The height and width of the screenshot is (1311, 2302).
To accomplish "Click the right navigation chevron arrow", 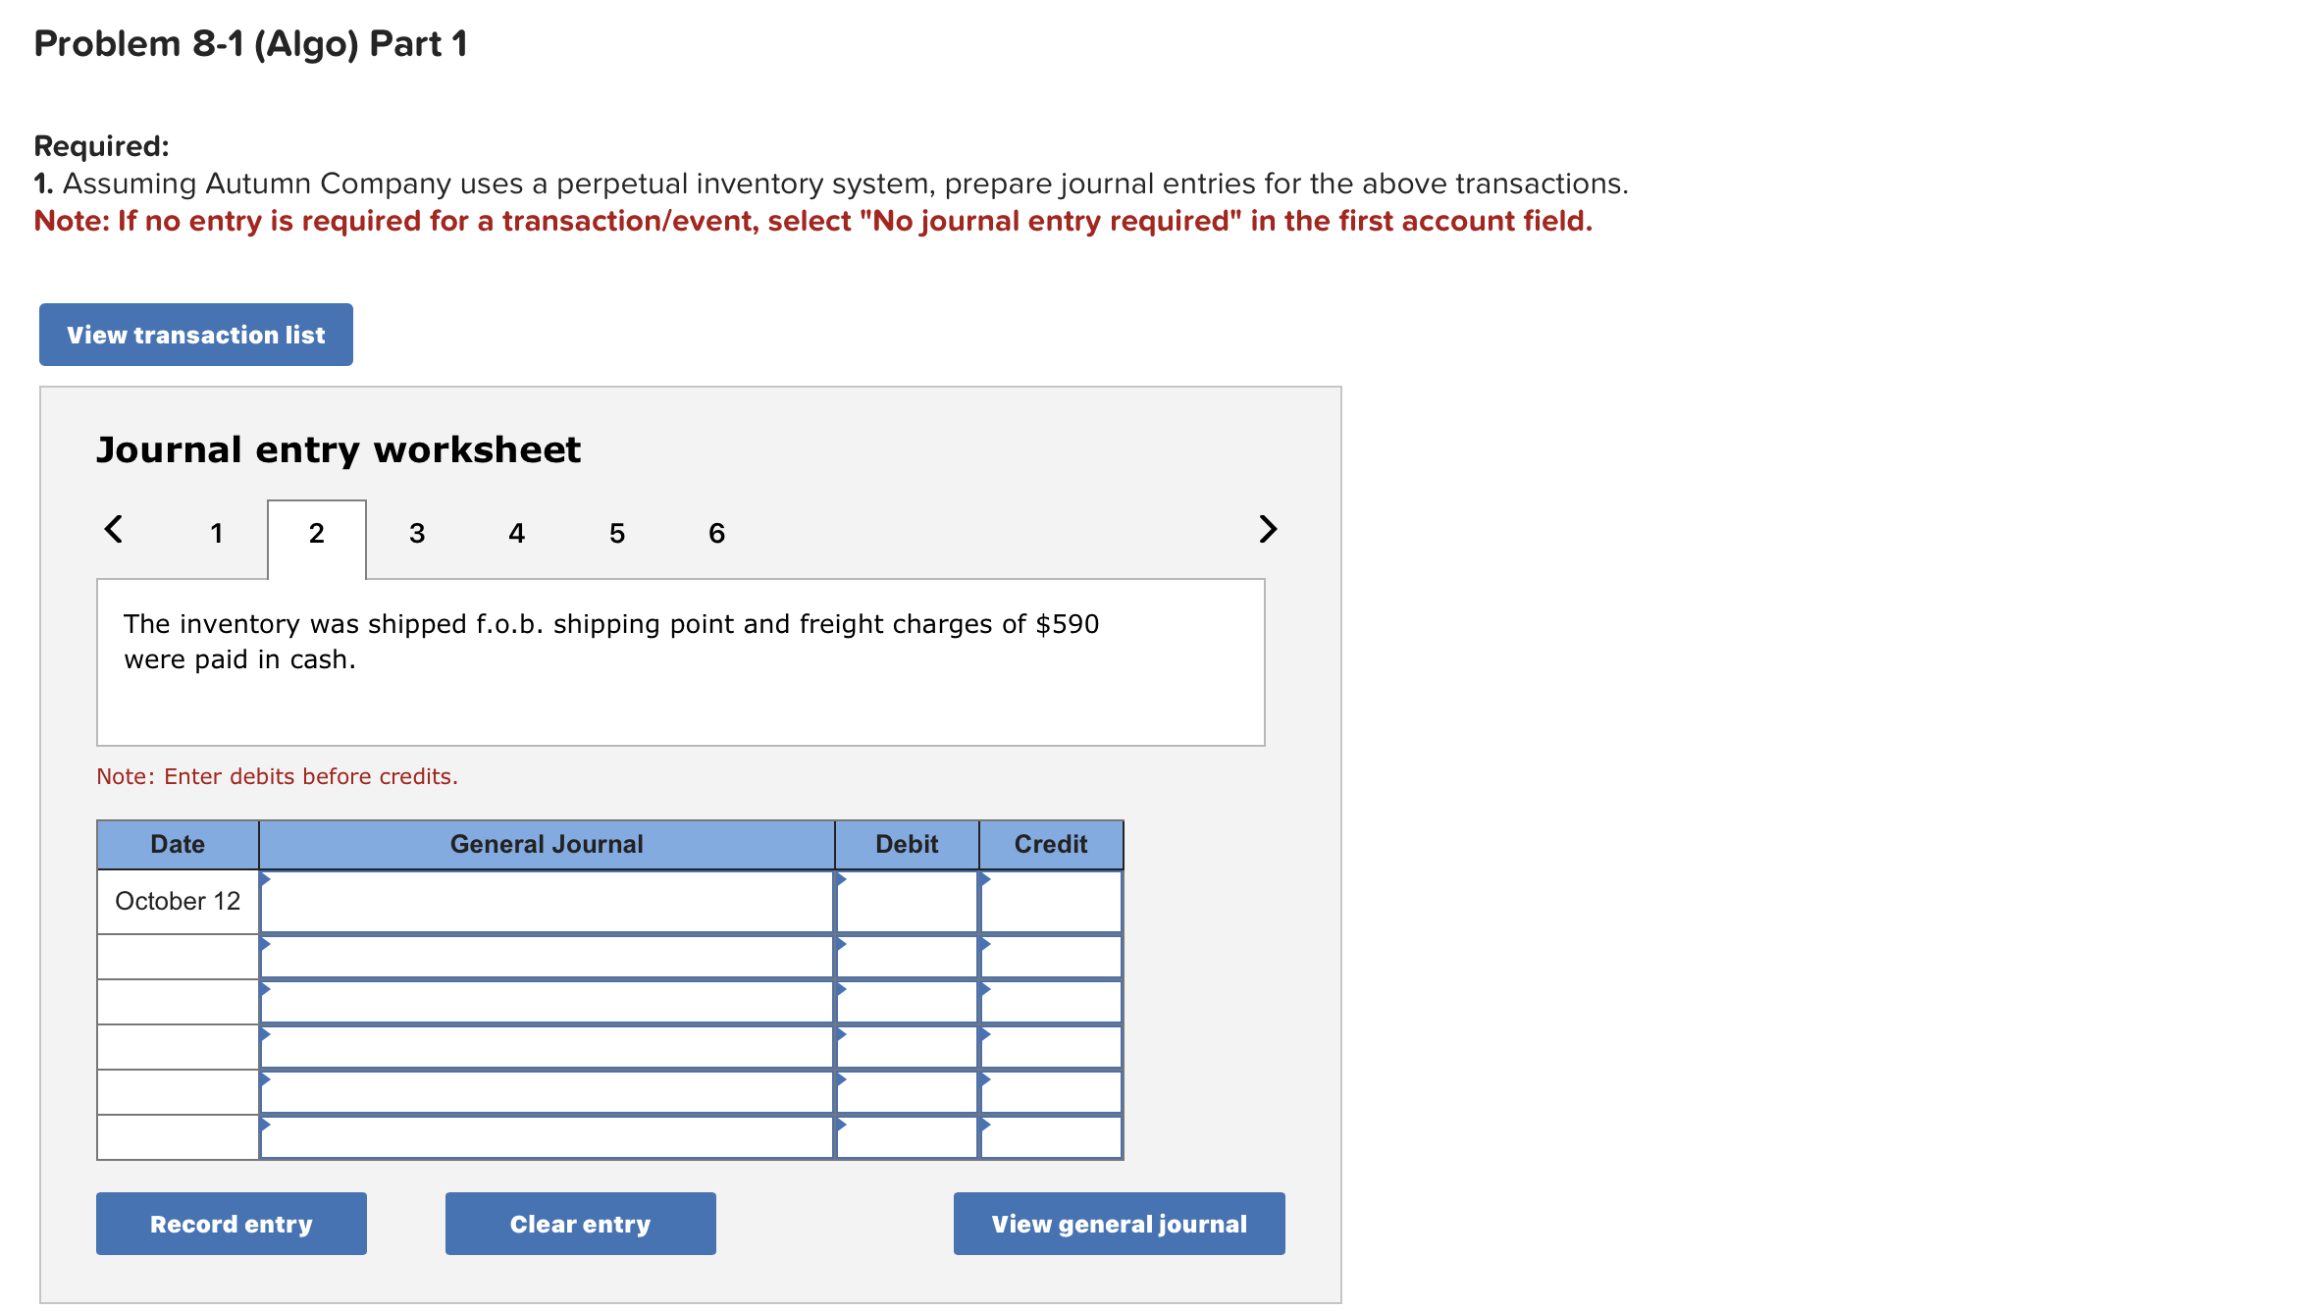I will [x=1267, y=530].
